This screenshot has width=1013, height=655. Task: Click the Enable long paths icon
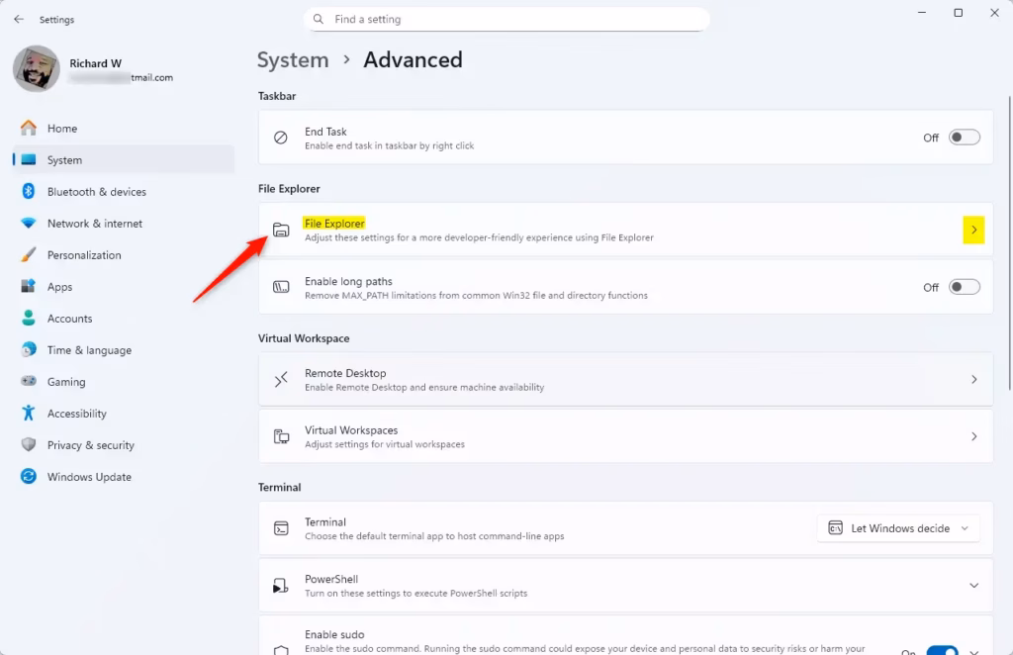click(281, 287)
